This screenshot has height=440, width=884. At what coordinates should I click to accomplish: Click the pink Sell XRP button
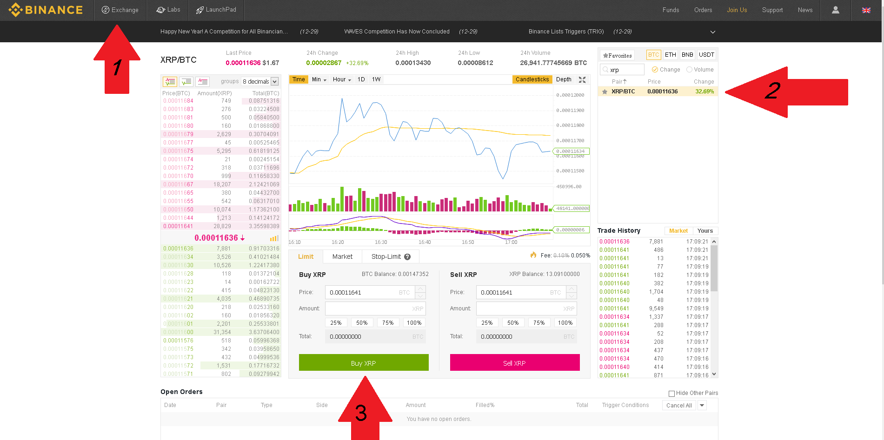click(x=515, y=363)
